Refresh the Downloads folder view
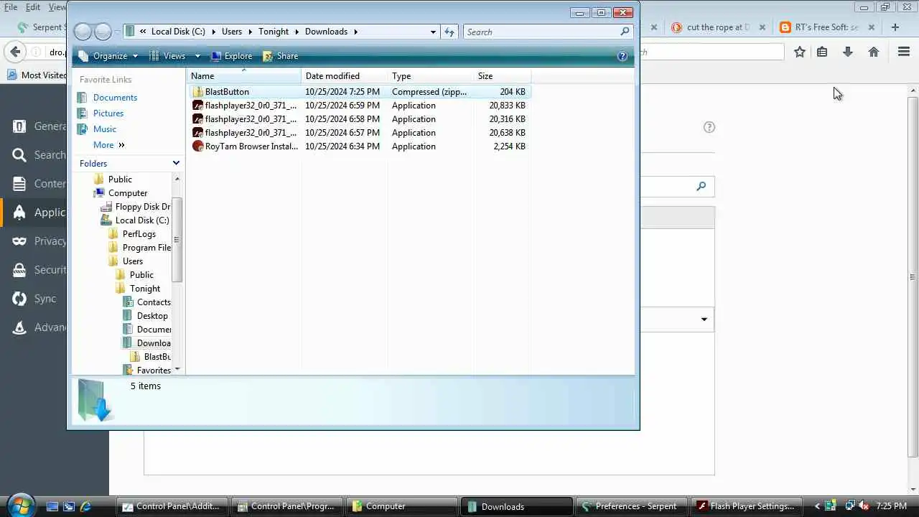Viewport: 919px width, 517px height. (449, 32)
